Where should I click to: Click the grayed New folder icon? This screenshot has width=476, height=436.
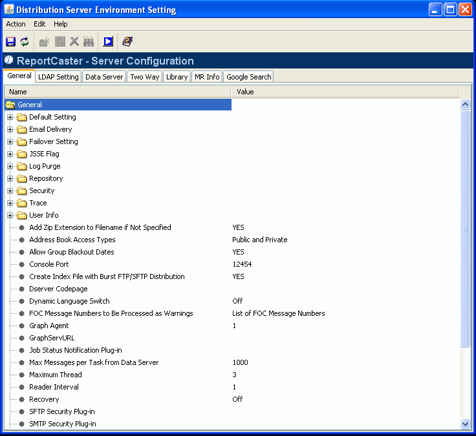point(45,41)
